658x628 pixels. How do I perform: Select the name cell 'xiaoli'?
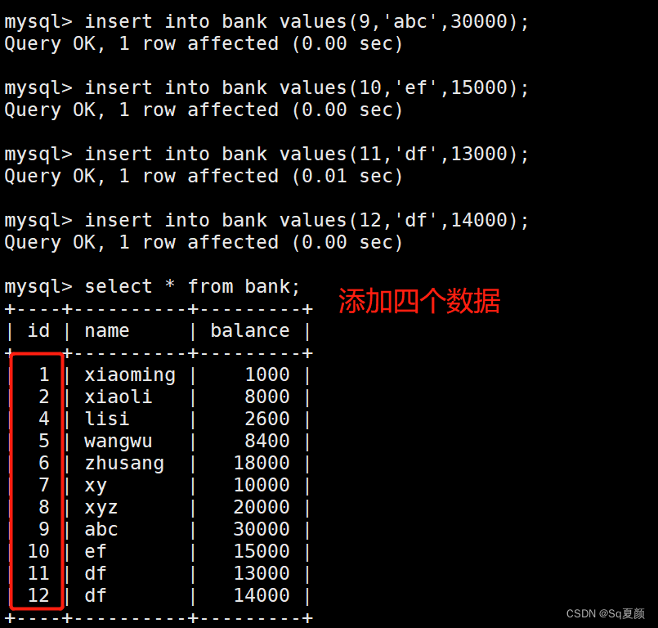(119, 397)
